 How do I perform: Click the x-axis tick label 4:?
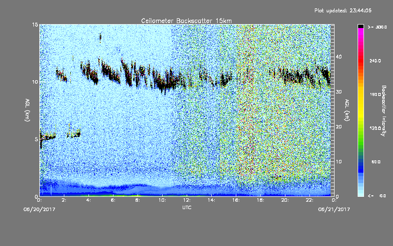pyautogui.click(x=88, y=200)
